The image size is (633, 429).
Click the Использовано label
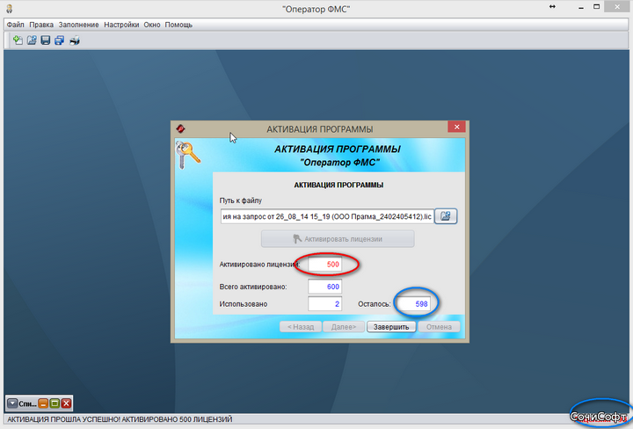[243, 304]
